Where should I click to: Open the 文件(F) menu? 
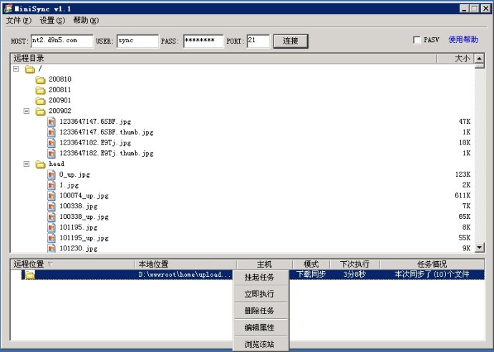19,21
